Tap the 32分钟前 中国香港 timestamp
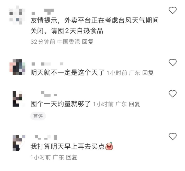 (x=55, y=42)
